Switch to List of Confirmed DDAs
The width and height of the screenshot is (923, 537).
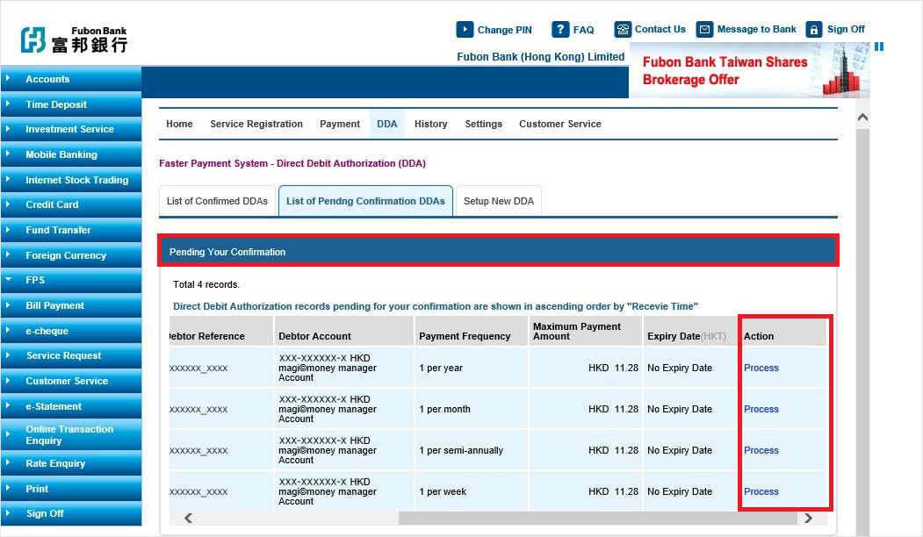click(x=217, y=201)
